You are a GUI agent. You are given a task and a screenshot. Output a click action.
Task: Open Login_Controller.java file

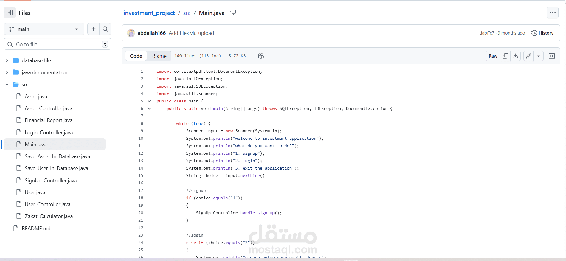pos(49,132)
